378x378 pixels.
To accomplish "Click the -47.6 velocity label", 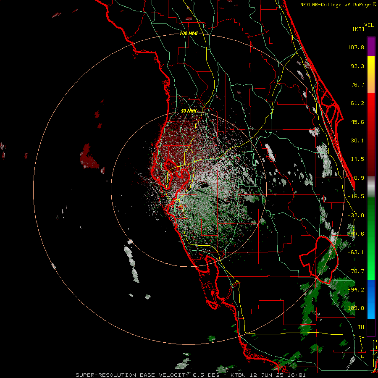I will [x=356, y=234].
